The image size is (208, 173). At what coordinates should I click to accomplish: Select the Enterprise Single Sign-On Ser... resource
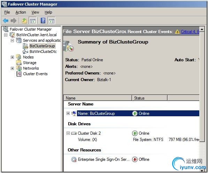(x=104, y=159)
